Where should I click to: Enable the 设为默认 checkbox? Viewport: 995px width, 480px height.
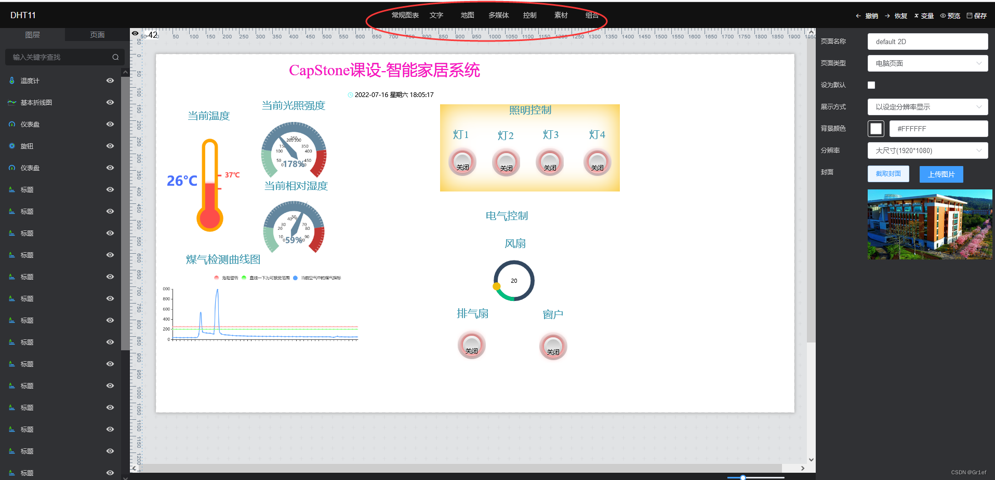tap(871, 85)
